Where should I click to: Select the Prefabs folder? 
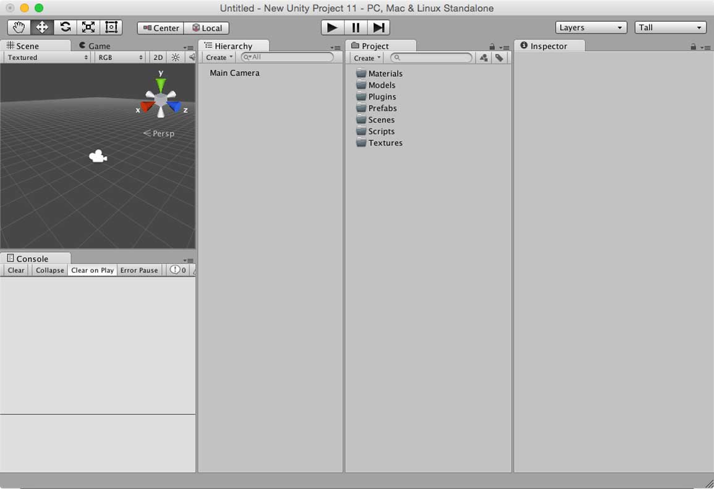click(x=376, y=108)
